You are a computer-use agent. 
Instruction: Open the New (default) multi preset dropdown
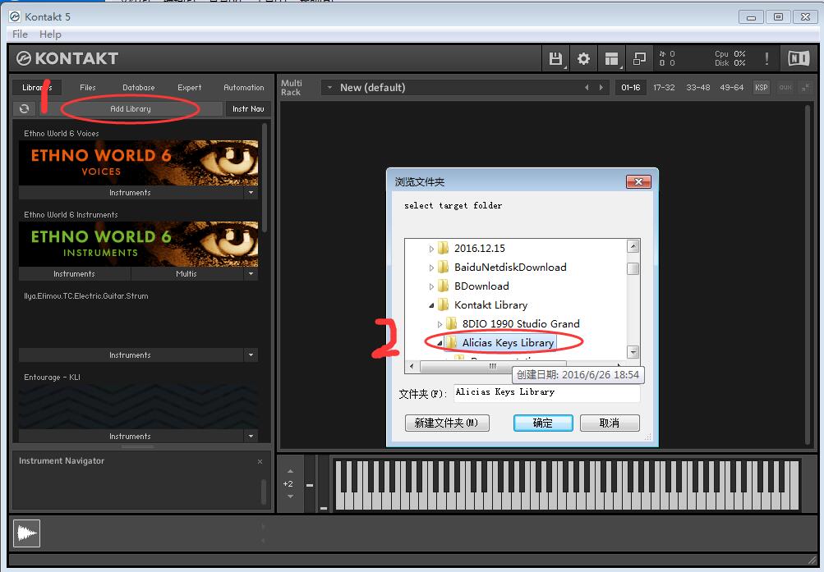[x=329, y=88]
